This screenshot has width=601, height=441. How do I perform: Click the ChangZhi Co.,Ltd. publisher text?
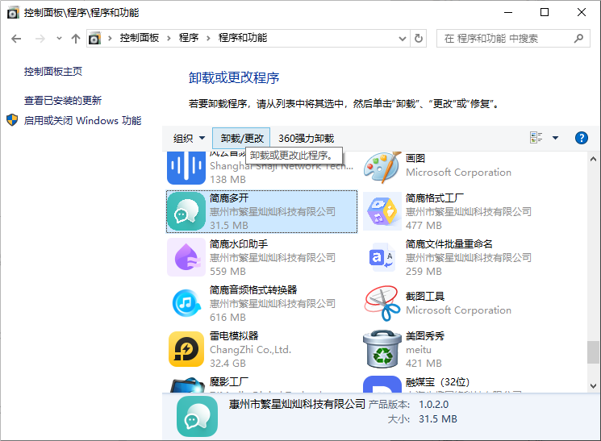[x=250, y=350]
